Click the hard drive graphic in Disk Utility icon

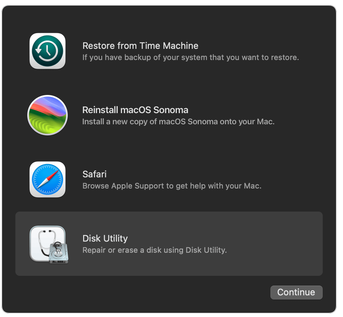[58, 252]
